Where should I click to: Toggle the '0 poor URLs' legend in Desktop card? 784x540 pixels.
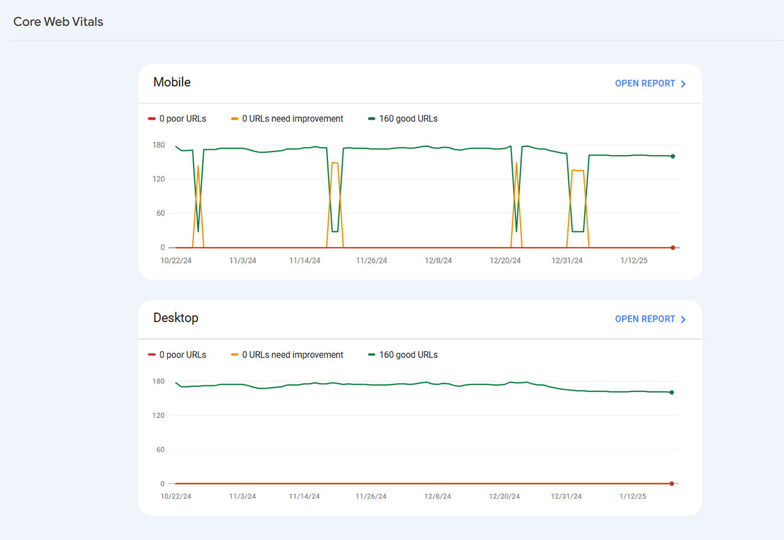(177, 355)
